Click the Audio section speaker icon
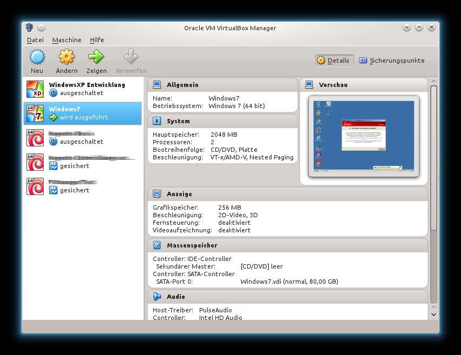The image size is (461, 355). [x=157, y=297]
